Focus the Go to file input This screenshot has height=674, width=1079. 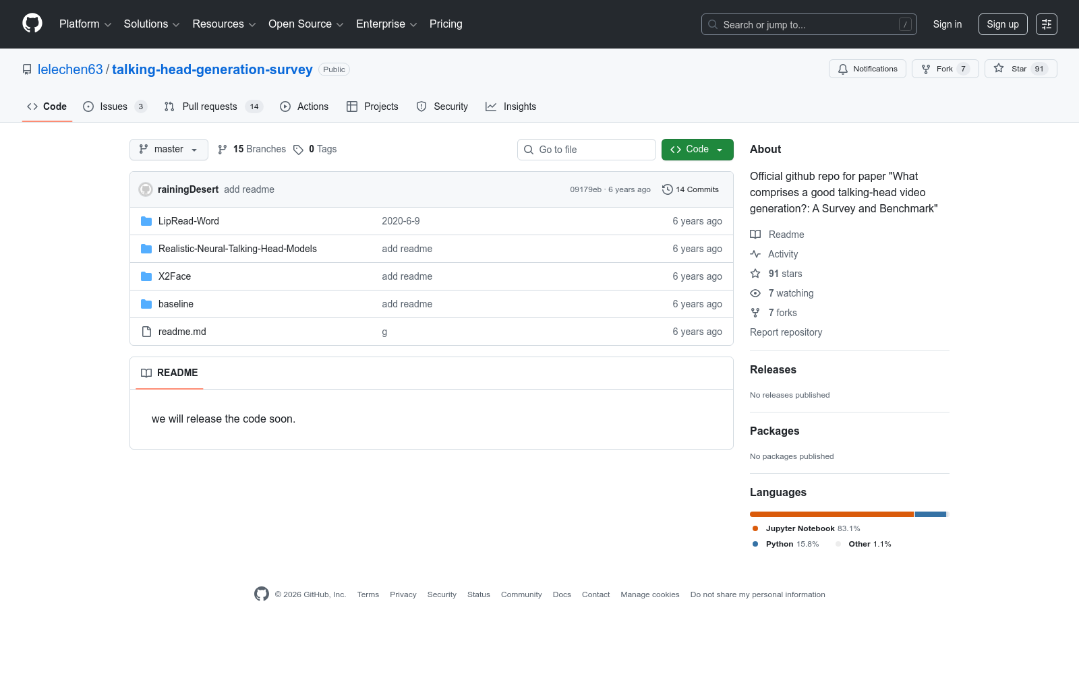point(587,150)
